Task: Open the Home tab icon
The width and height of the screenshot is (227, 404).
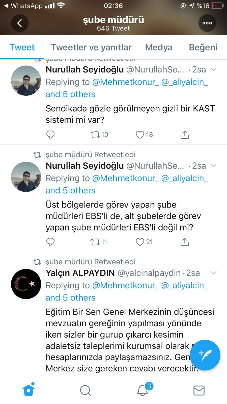Action: [x=29, y=390]
